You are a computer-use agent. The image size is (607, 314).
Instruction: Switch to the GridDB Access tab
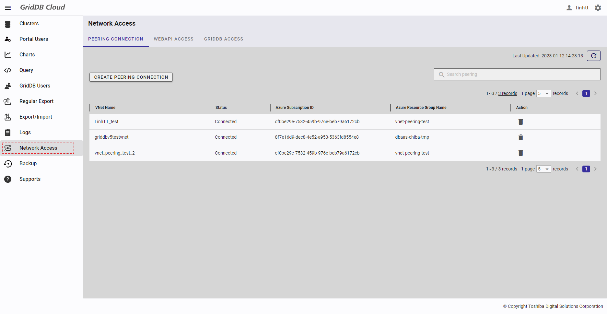point(223,39)
